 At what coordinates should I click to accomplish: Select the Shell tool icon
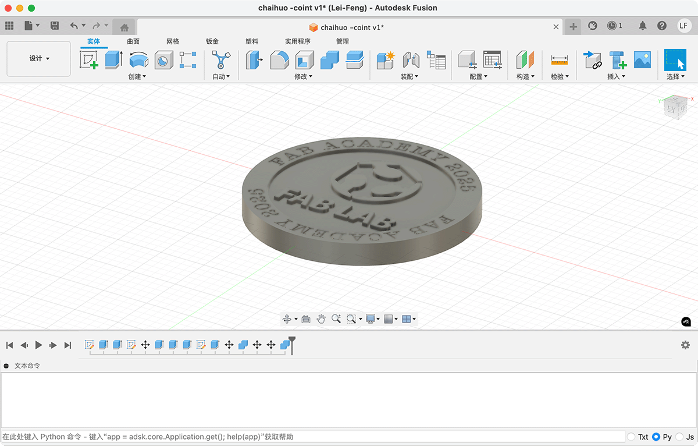[x=305, y=60]
